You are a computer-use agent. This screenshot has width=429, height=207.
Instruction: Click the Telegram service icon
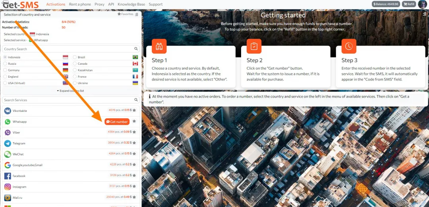[8, 144]
